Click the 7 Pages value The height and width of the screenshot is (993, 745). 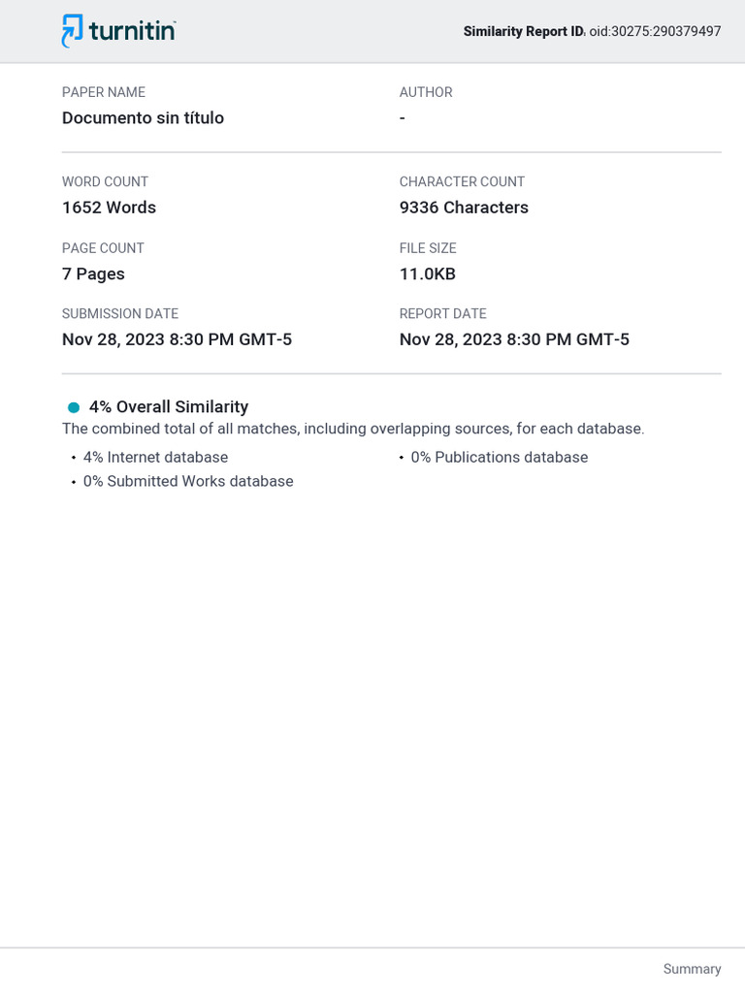93,273
